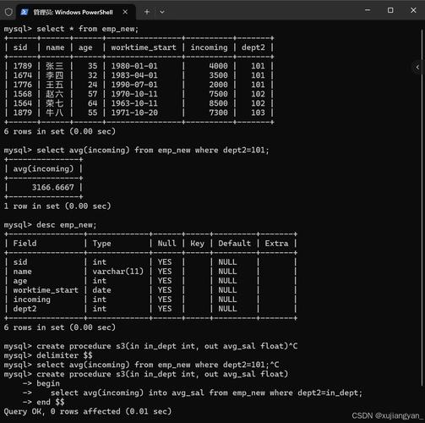
Task: Click the name 李四
Action: pyautogui.click(x=55, y=75)
